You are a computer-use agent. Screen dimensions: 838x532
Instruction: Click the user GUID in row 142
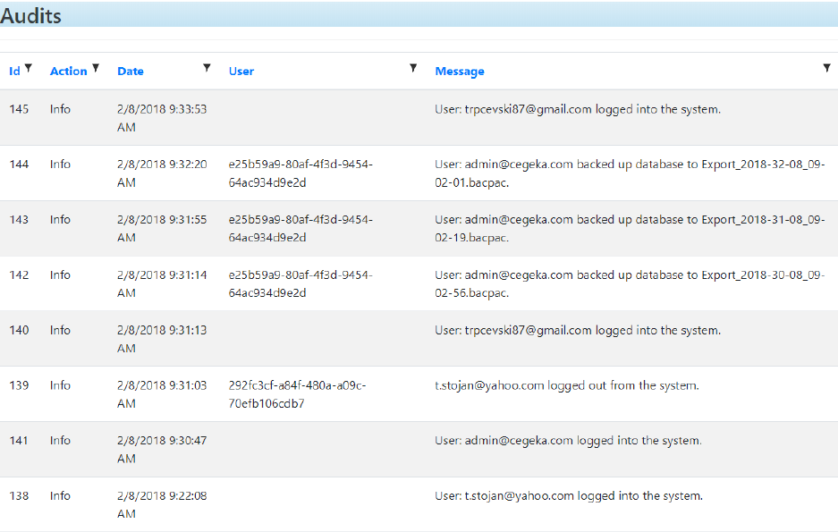point(300,283)
